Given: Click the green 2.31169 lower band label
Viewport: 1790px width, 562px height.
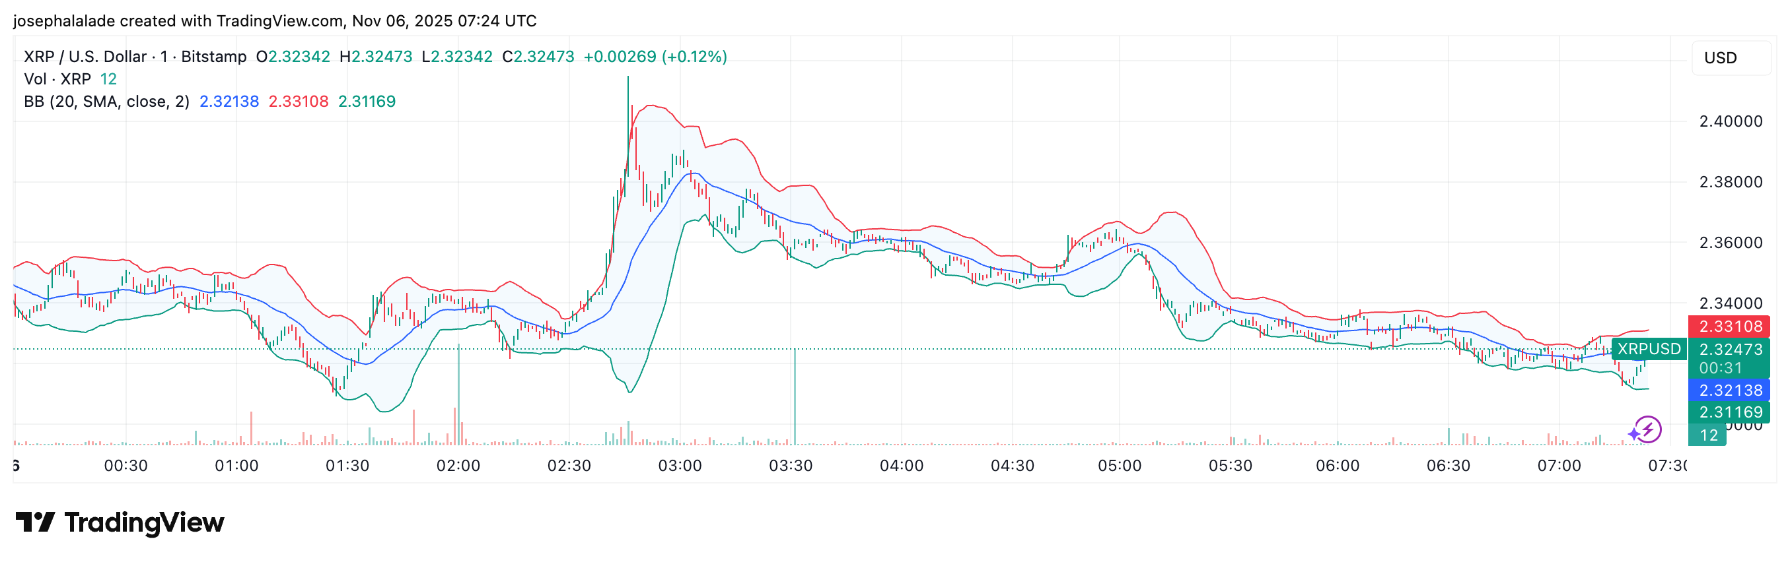Looking at the screenshot, I should click(1729, 412).
